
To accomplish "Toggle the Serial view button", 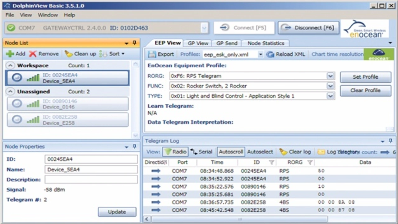I will coord(201,152).
